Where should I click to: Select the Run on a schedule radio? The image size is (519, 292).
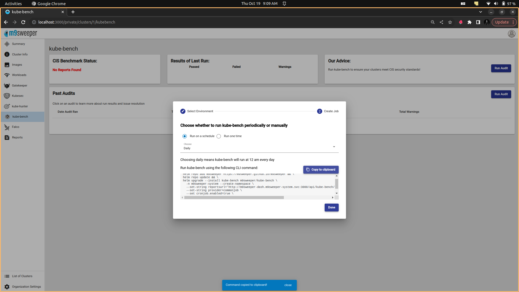click(185, 136)
